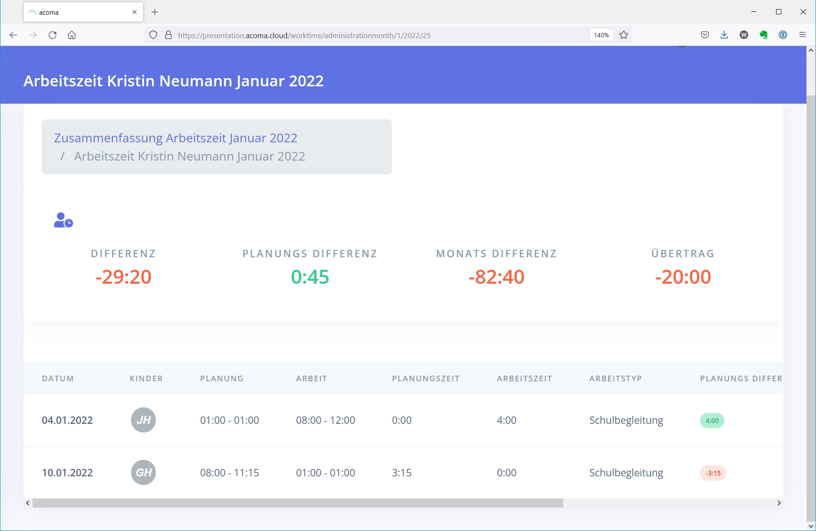Click the DATUM column header
This screenshot has width=816, height=531.
[58, 379]
